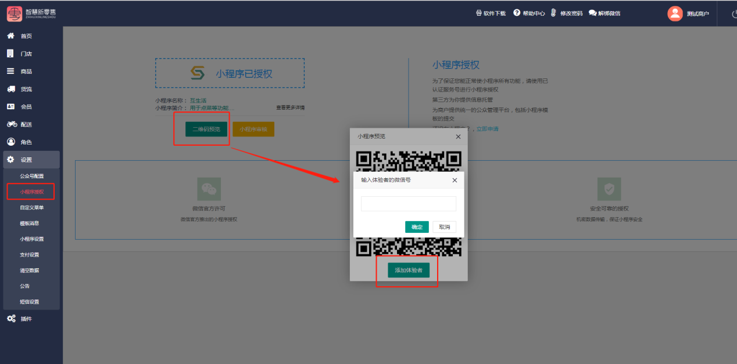737x364 pixels.
Task: Open 会员 menu item
Action: 26,107
